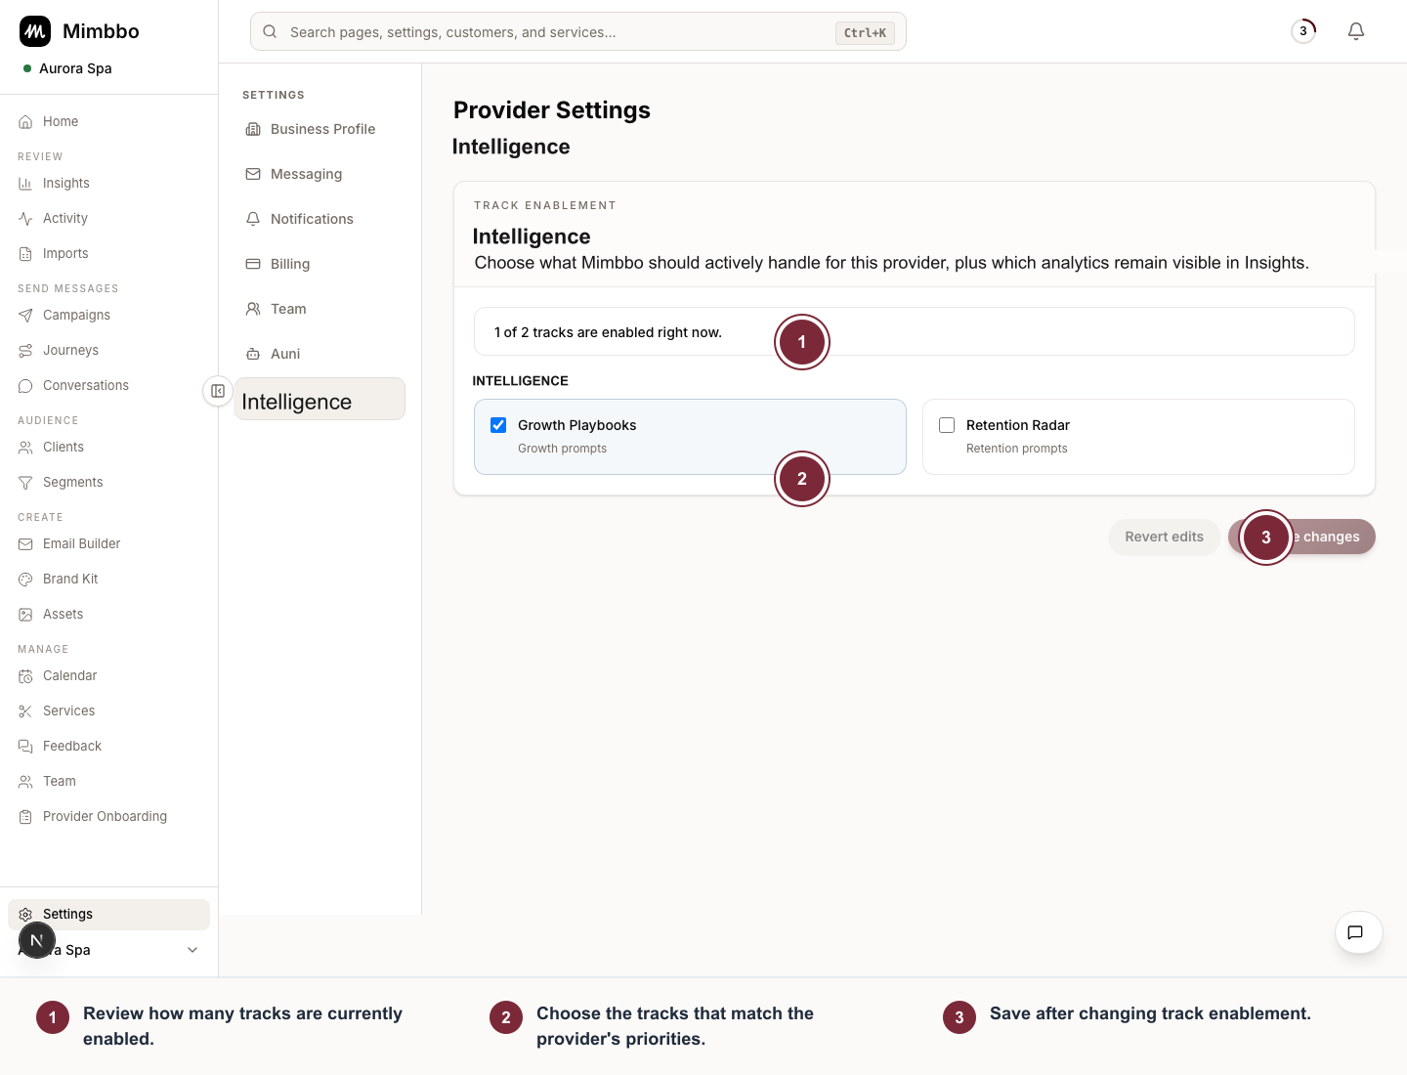Focus the search pages and settings field
This screenshot has height=1075, width=1407.
[x=578, y=31]
